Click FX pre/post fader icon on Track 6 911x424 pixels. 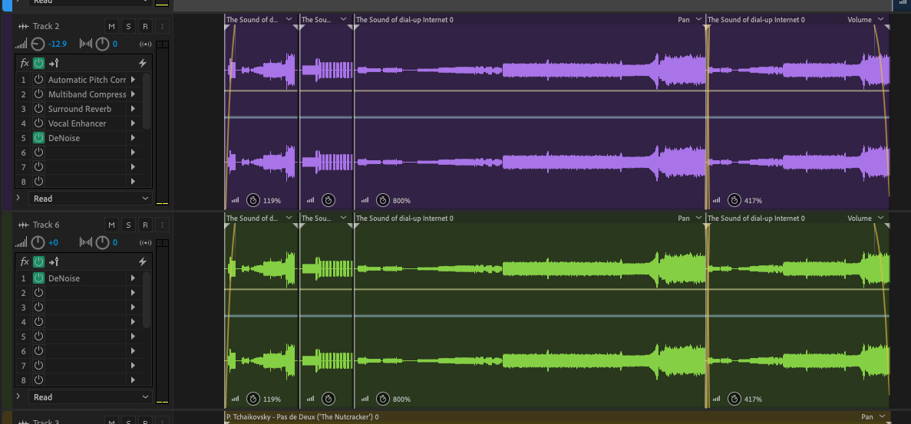click(54, 261)
